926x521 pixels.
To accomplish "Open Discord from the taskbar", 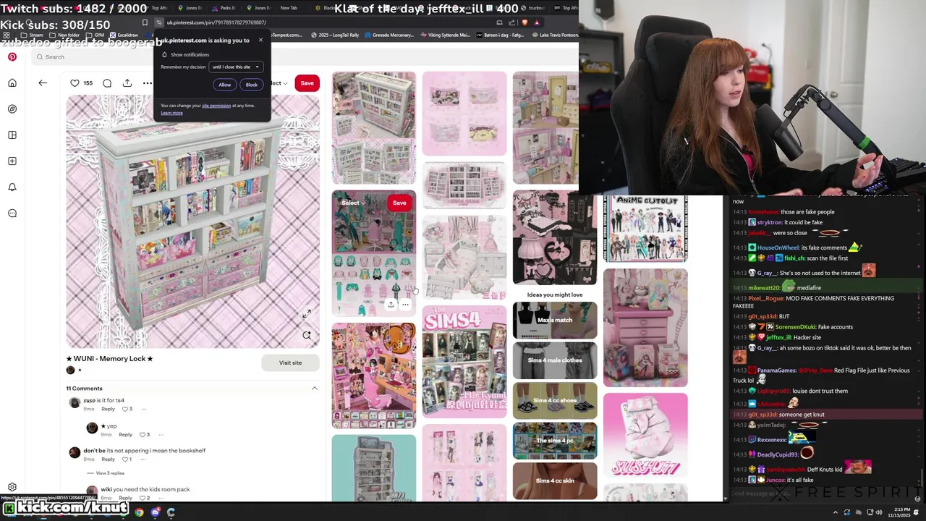I will [x=155, y=512].
